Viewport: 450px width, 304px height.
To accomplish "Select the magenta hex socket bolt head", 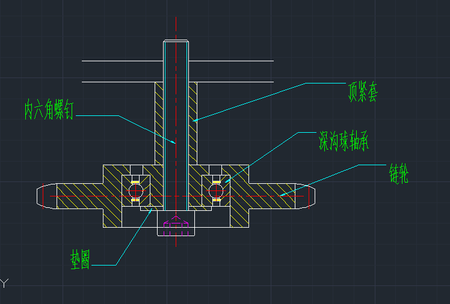I will (x=176, y=228).
